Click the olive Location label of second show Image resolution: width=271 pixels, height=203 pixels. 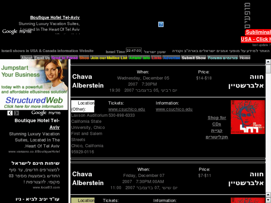(83, 200)
